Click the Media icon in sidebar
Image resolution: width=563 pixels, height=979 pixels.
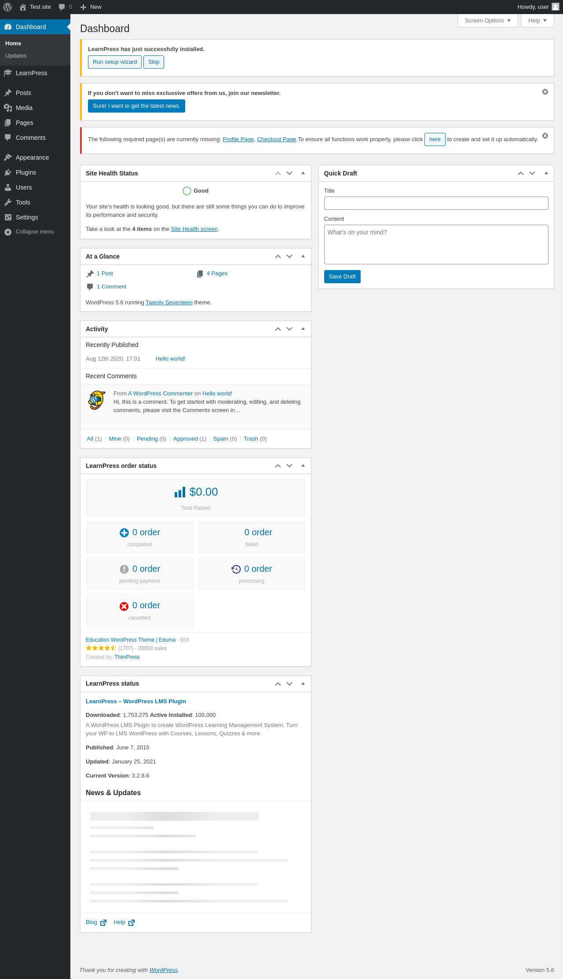tap(8, 108)
